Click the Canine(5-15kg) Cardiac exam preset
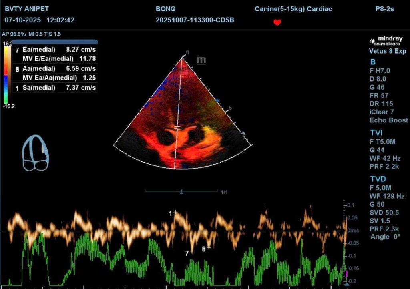Viewport: 410px width, 289px height. click(x=293, y=9)
